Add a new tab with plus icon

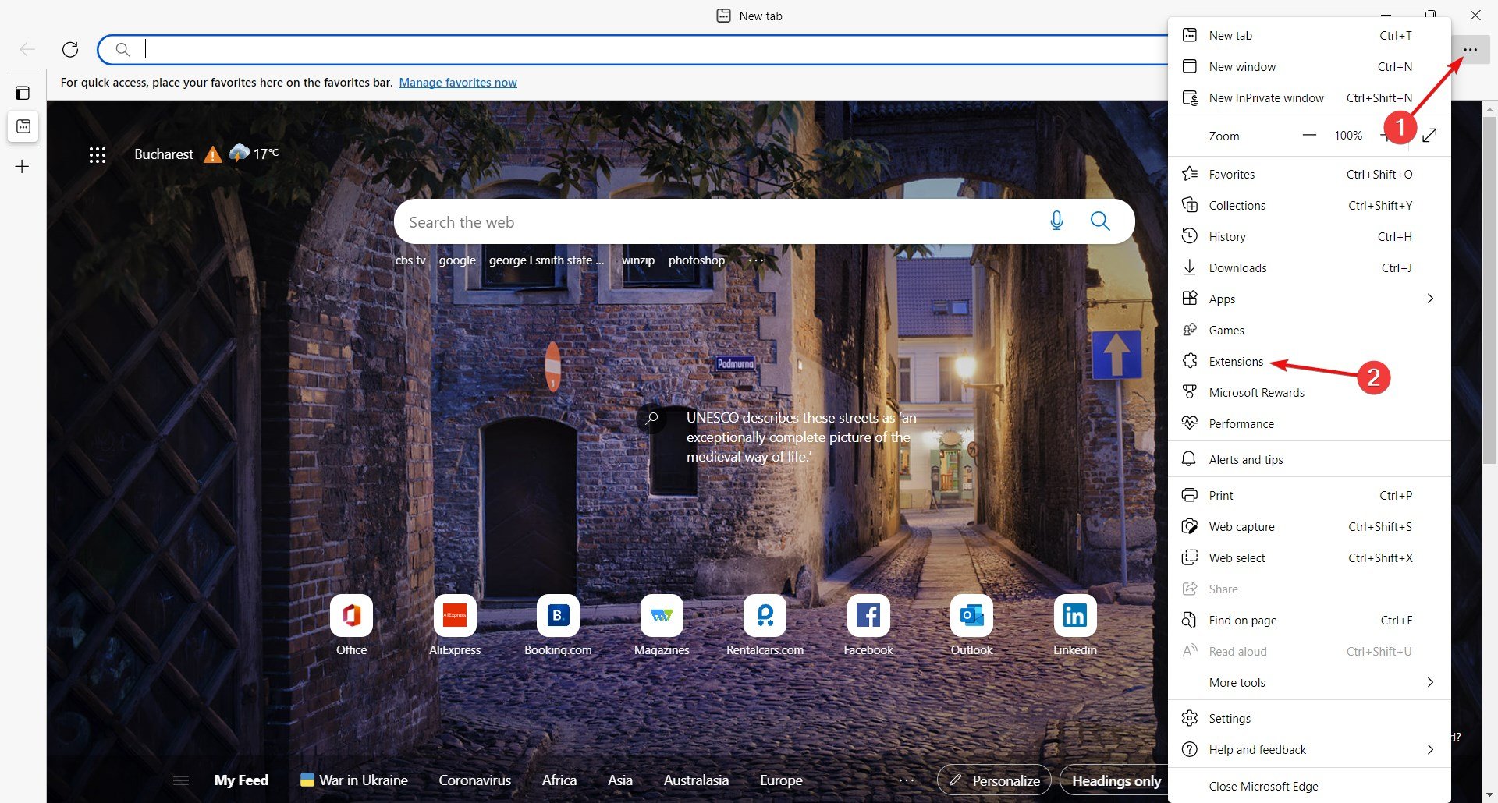(23, 166)
